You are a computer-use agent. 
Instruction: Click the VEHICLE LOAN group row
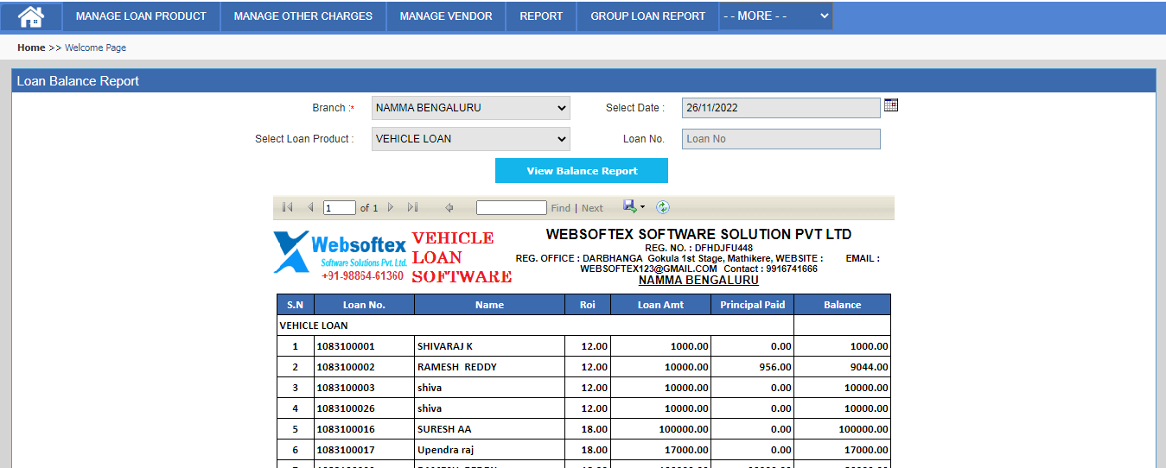pos(536,326)
